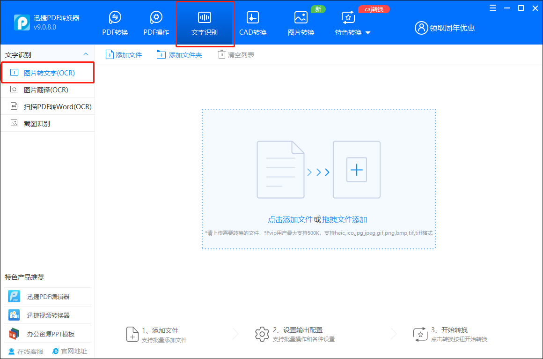Click the step 1 添加文件 icon
This screenshot has height=359, width=543.
pyautogui.click(x=132, y=334)
